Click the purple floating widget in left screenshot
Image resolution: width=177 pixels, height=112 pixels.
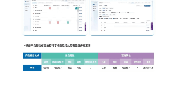(85, 27)
